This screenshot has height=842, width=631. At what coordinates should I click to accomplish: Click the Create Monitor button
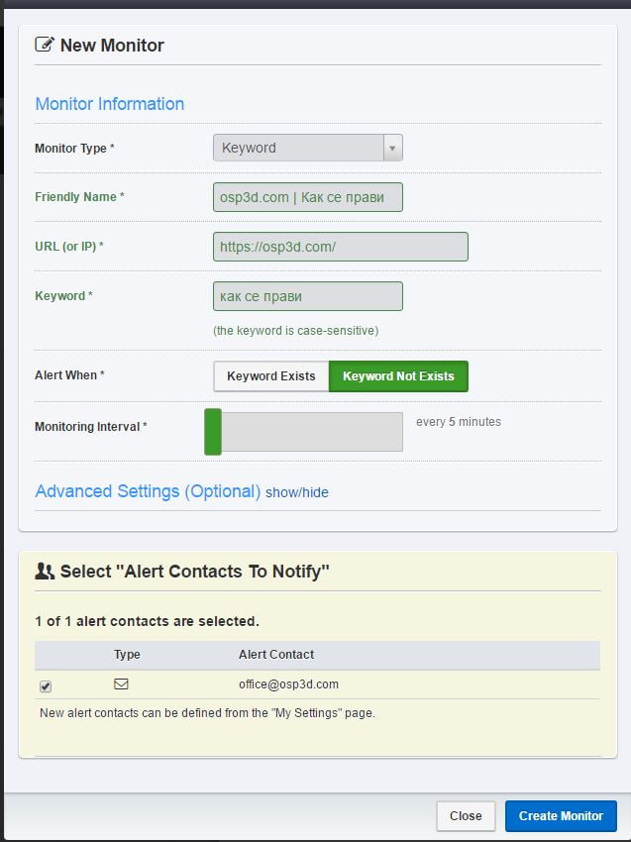(561, 815)
